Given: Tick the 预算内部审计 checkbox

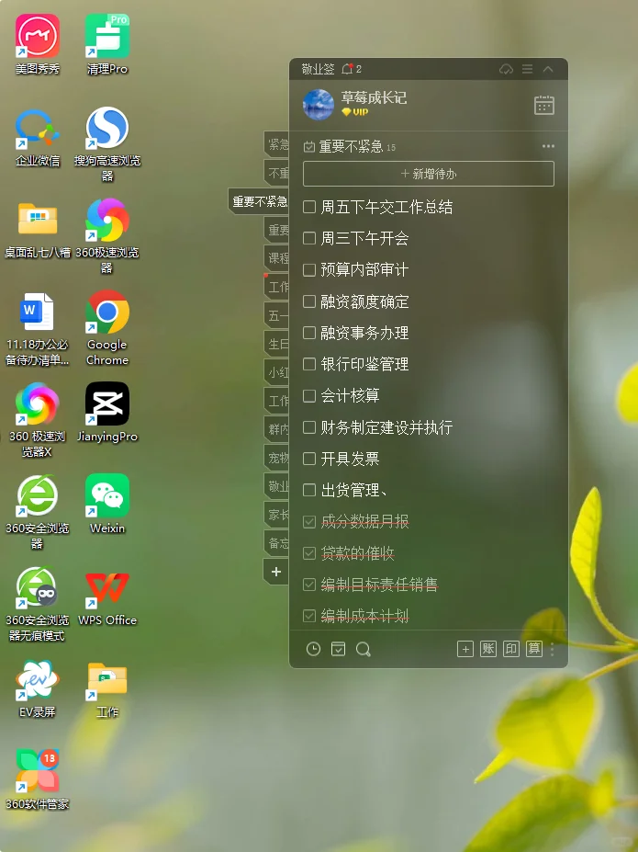Looking at the screenshot, I should coord(309,269).
